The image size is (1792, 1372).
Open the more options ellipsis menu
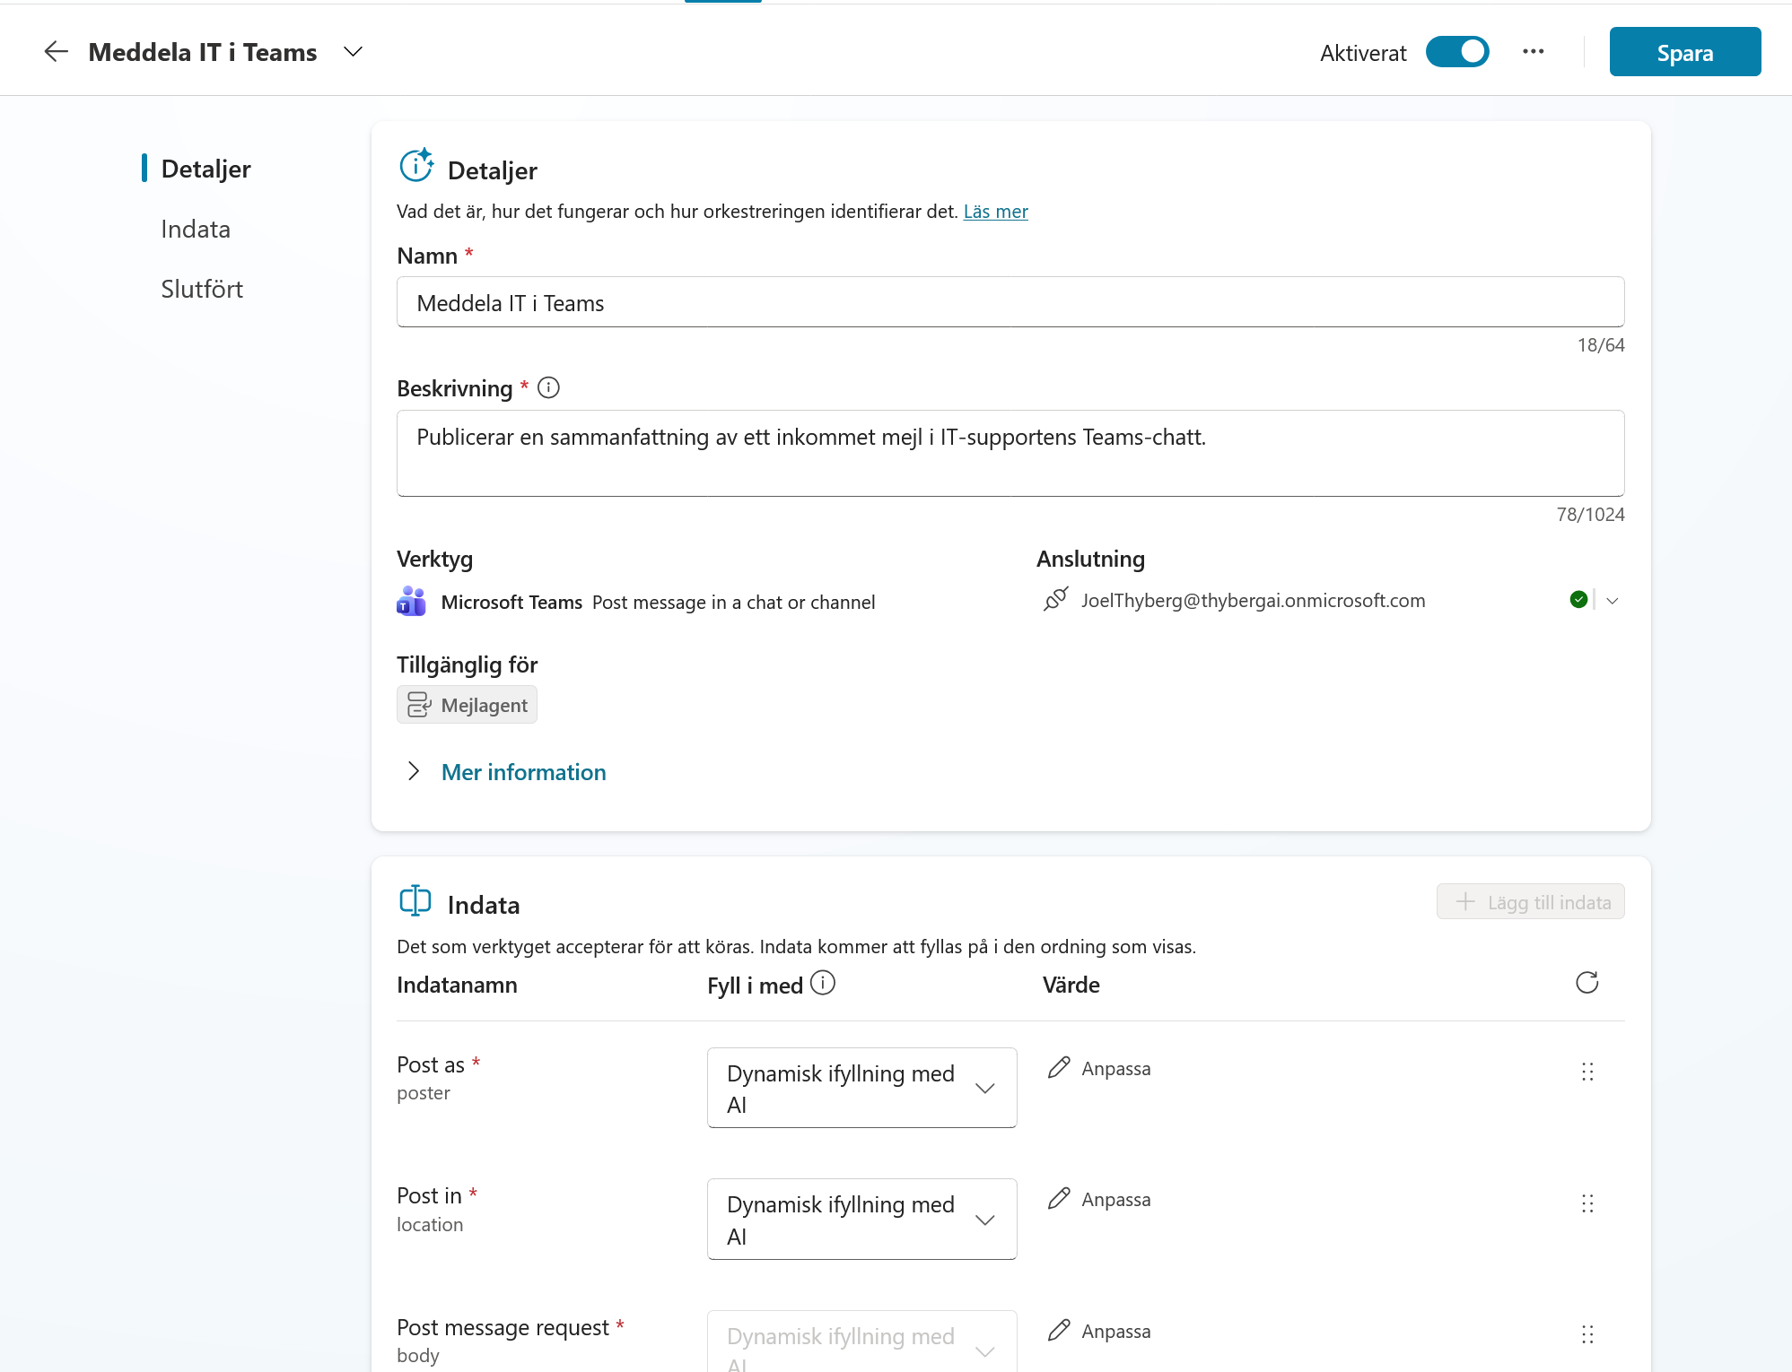(x=1534, y=52)
